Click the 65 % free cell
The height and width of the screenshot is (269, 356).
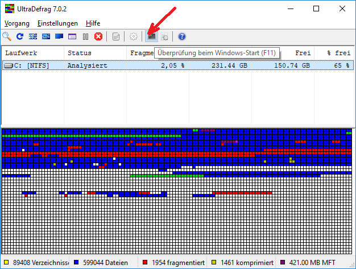[341, 65]
